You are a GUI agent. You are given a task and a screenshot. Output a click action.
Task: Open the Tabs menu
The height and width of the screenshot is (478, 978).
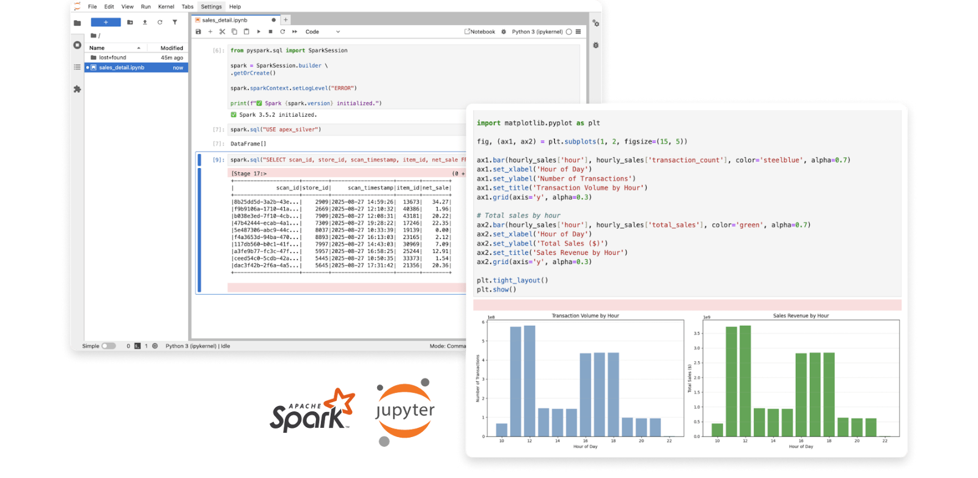click(188, 7)
